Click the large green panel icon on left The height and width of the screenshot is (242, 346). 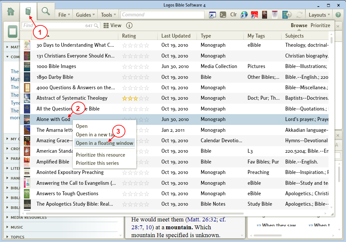point(12,31)
